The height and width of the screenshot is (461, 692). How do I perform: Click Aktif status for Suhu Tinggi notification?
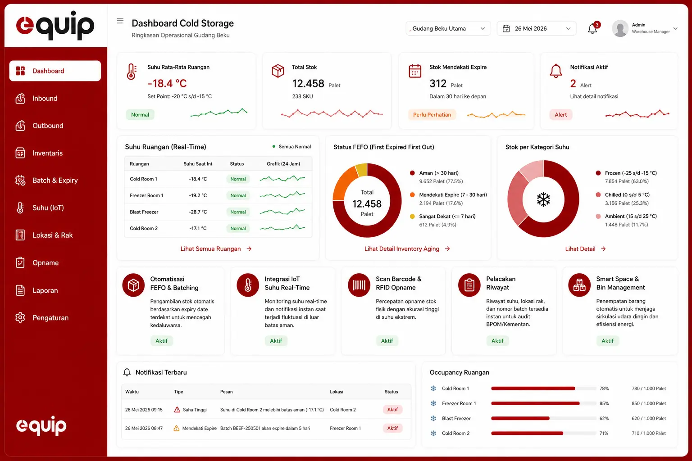(x=392, y=410)
